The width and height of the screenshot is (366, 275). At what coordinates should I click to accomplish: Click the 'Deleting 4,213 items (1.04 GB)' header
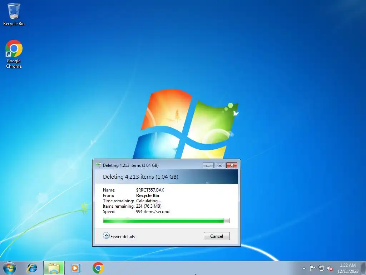pyautogui.click(x=140, y=177)
